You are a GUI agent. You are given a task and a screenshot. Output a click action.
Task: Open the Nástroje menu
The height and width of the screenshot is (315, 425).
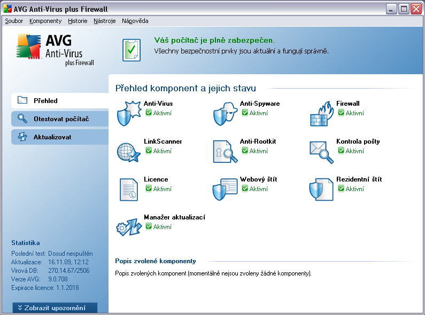coord(105,21)
